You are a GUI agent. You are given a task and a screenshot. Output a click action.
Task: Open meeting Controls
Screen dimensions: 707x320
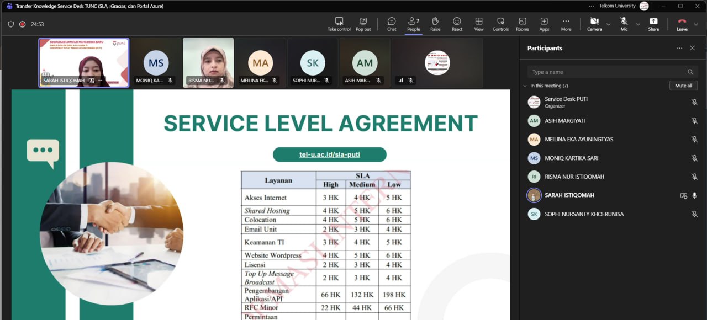[500, 24]
